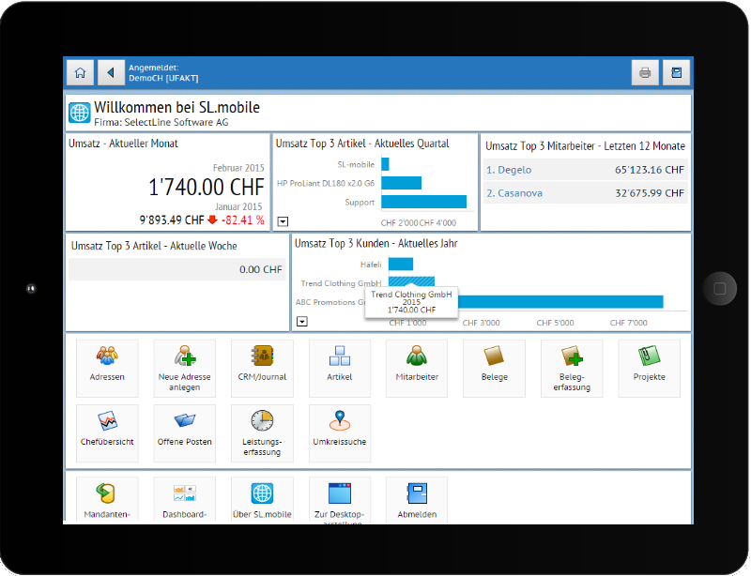
Task: Open Leistungserfassung tile
Action: (x=262, y=432)
